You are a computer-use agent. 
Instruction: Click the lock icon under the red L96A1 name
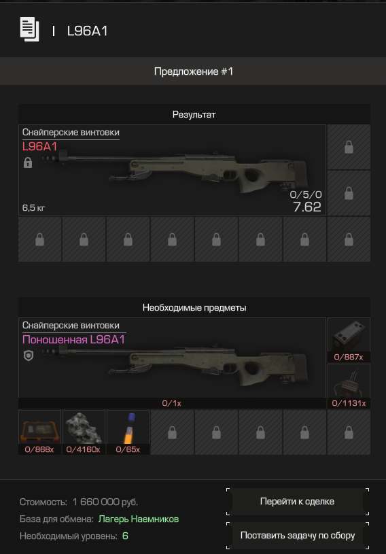click(x=28, y=162)
